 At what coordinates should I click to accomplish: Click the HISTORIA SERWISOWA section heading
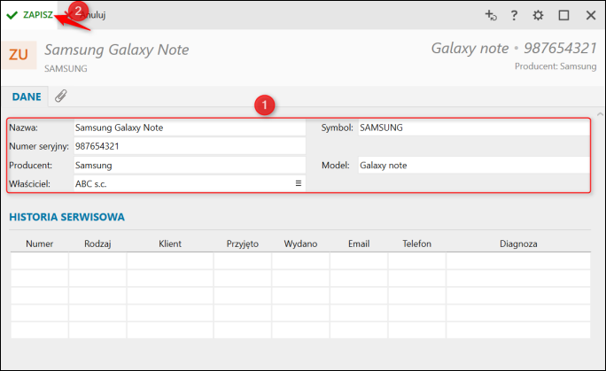(66, 217)
